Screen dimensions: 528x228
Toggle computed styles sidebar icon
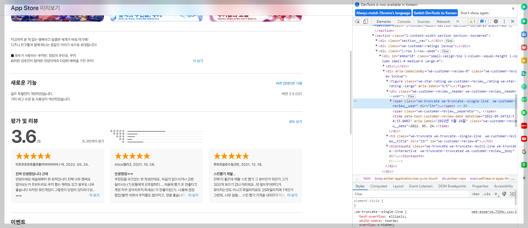coord(512,194)
